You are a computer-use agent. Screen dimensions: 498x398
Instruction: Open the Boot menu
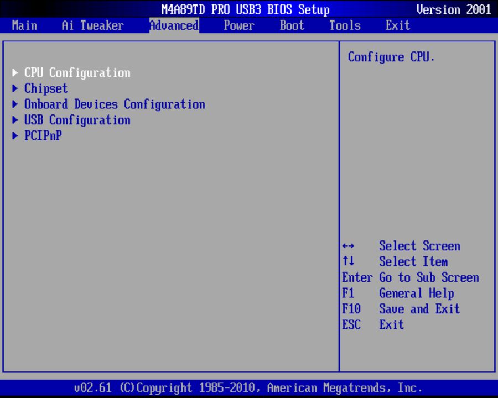click(292, 25)
